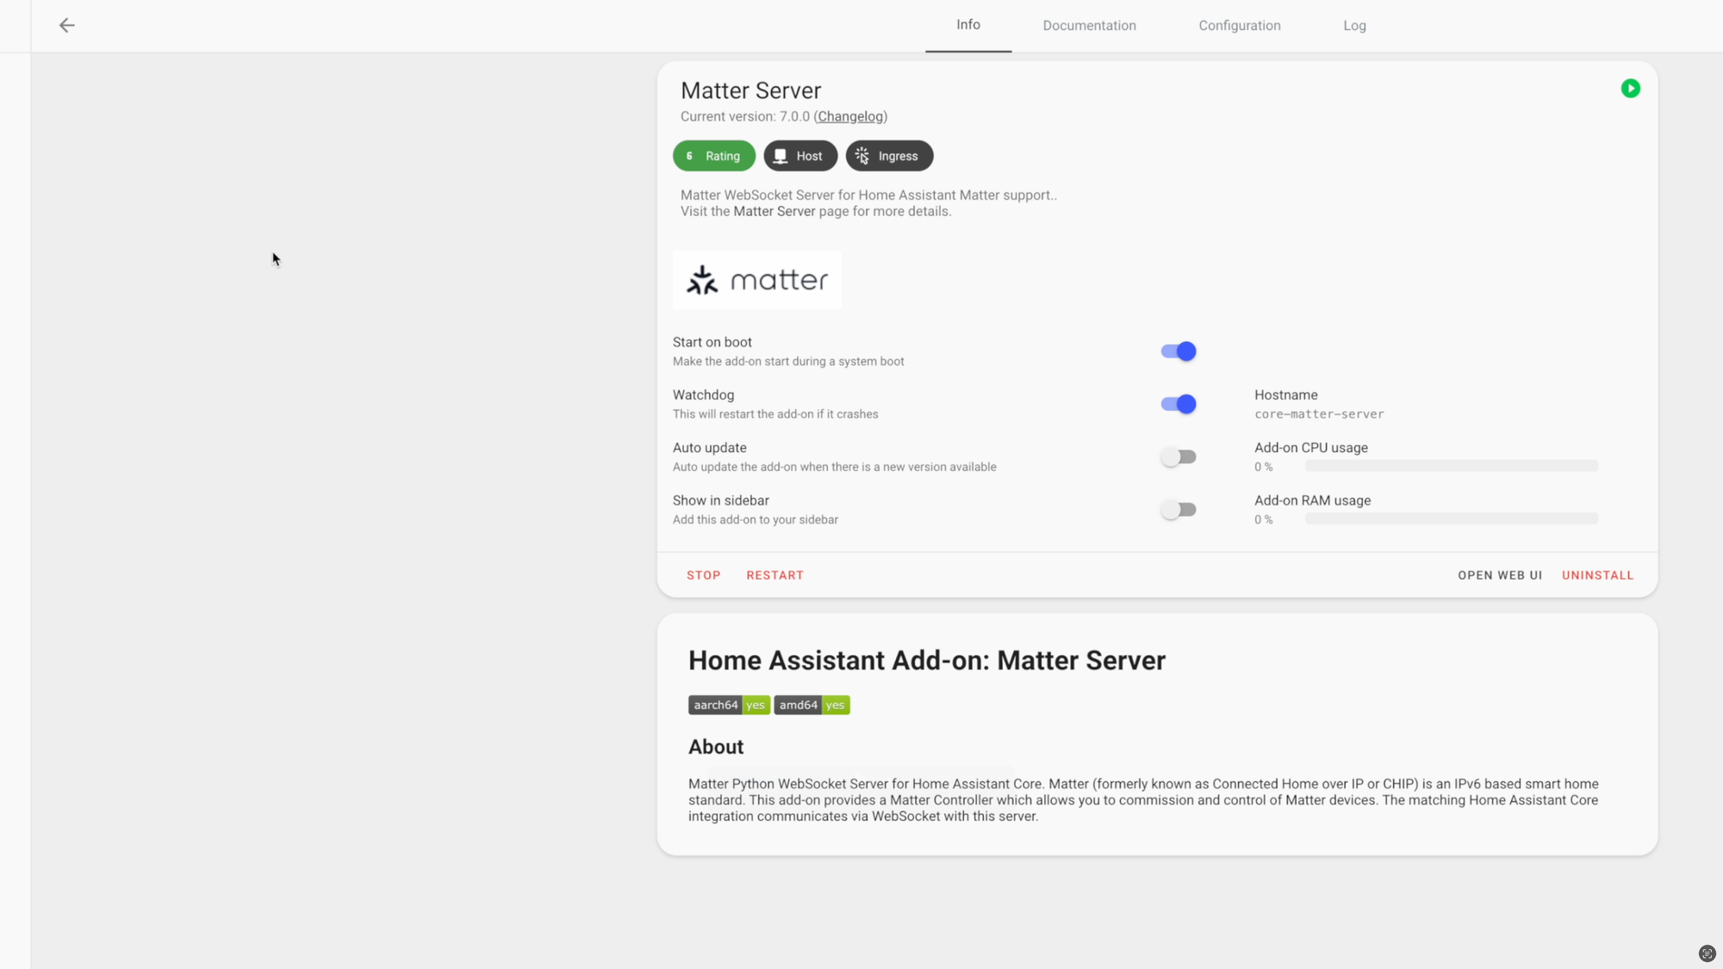Click 'This will restart the add-on if it crashes'
This screenshot has width=1723, height=969.
[775, 414]
